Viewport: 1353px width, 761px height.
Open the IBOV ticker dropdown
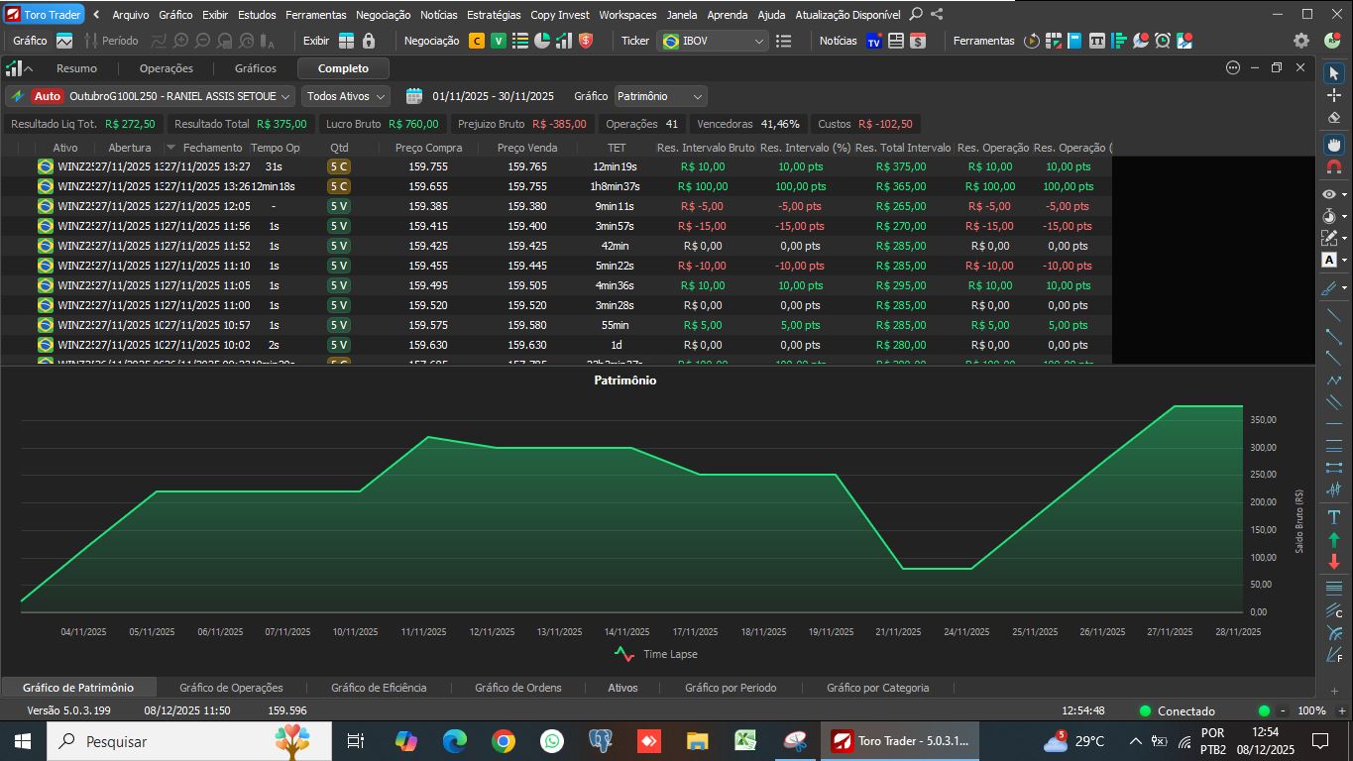pos(714,41)
